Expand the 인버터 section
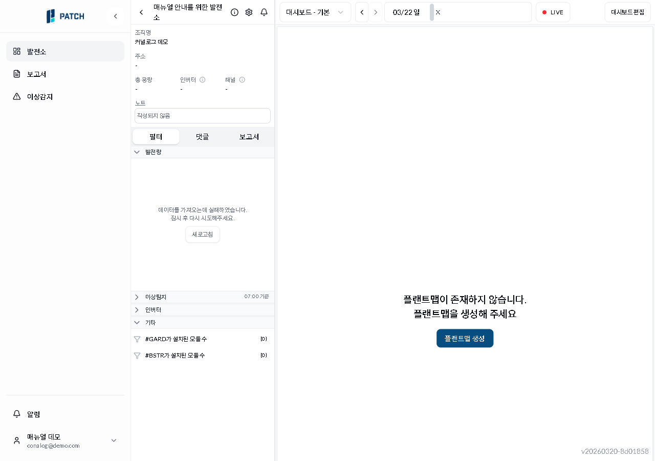Image resolution: width=655 pixels, height=461 pixels. (137, 309)
